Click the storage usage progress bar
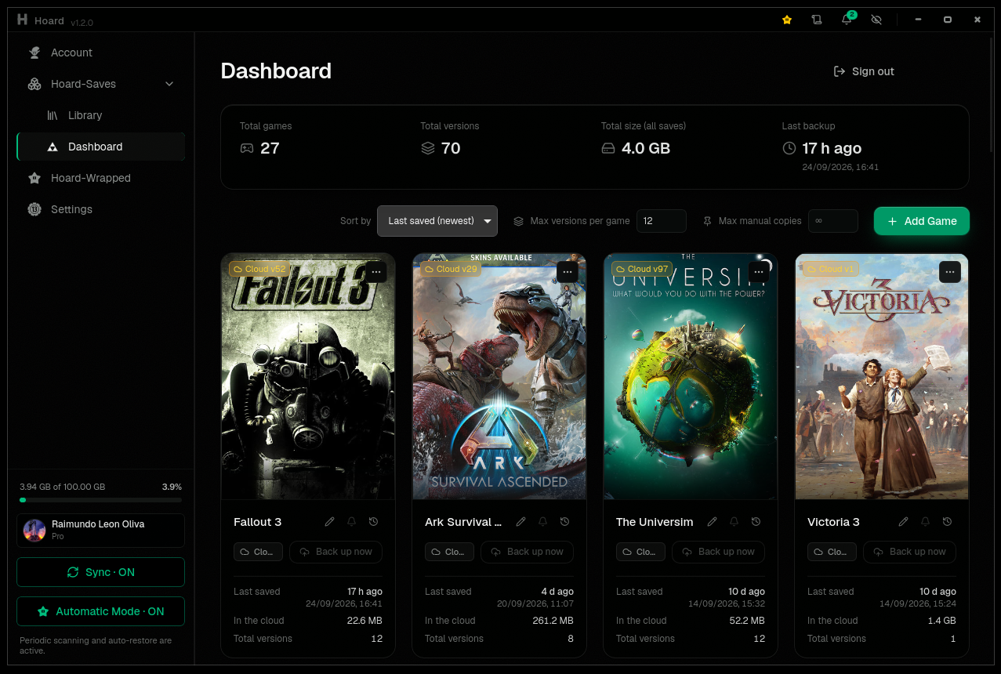The image size is (1001, 674). point(100,500)
